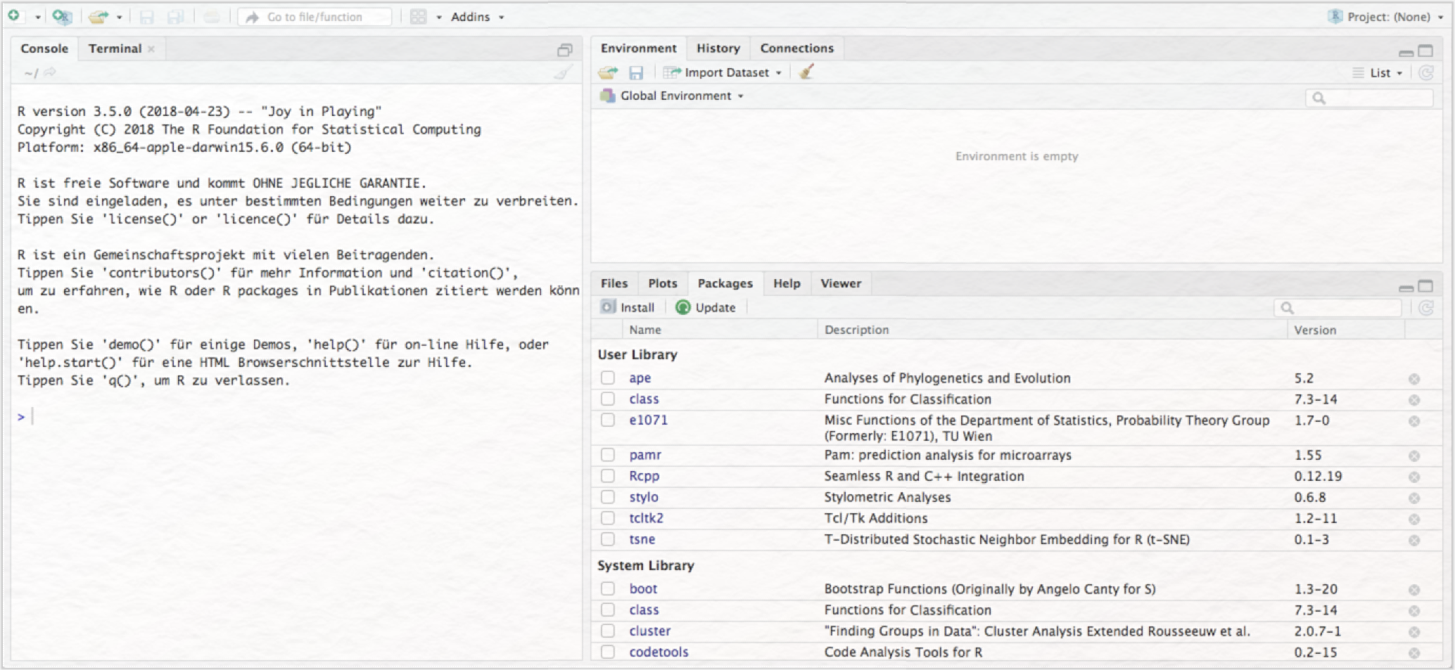Check the User Library class package box
Image resolution: width=1455 pixels, height=670 pixels.
pyautogui.click(x=608, y=399)
